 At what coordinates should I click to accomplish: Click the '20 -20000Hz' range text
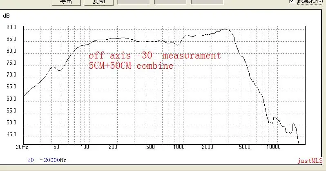pos(47,160)
